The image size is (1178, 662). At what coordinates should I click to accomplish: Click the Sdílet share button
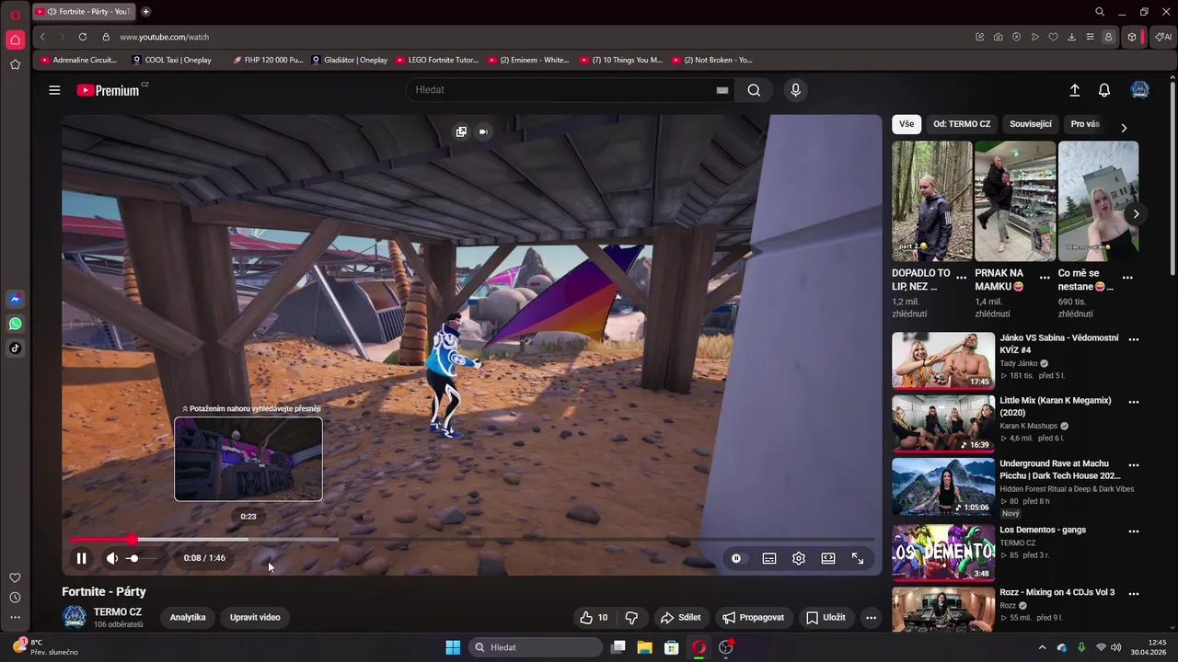[681, 618]
